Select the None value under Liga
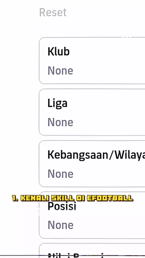Image resolution: width=145 pixels, height=258 pixels. [x=60, y=122]
